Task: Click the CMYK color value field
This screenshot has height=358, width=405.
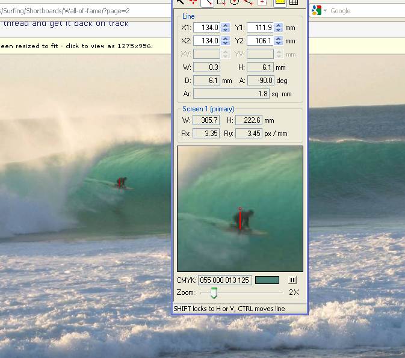Action: point(224,280)
